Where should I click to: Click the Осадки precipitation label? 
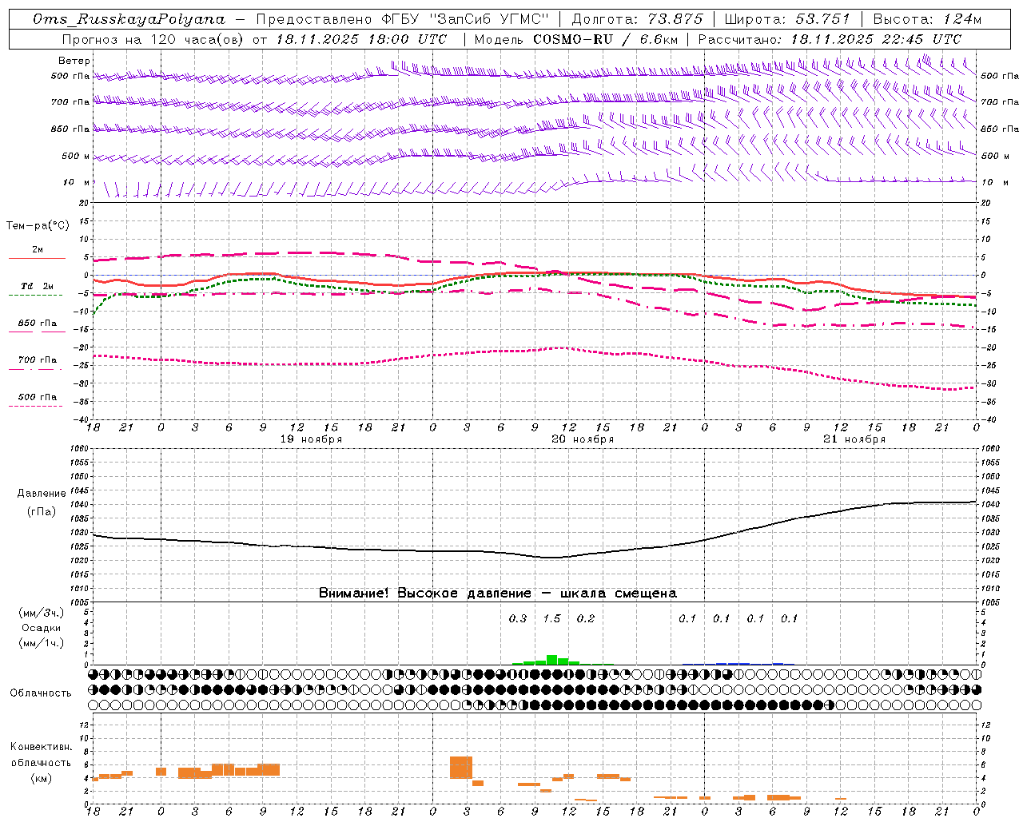(42, 628)
